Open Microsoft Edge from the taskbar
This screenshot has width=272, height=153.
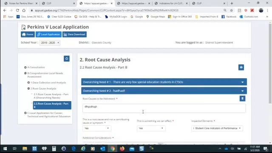(x=74, y=149)
